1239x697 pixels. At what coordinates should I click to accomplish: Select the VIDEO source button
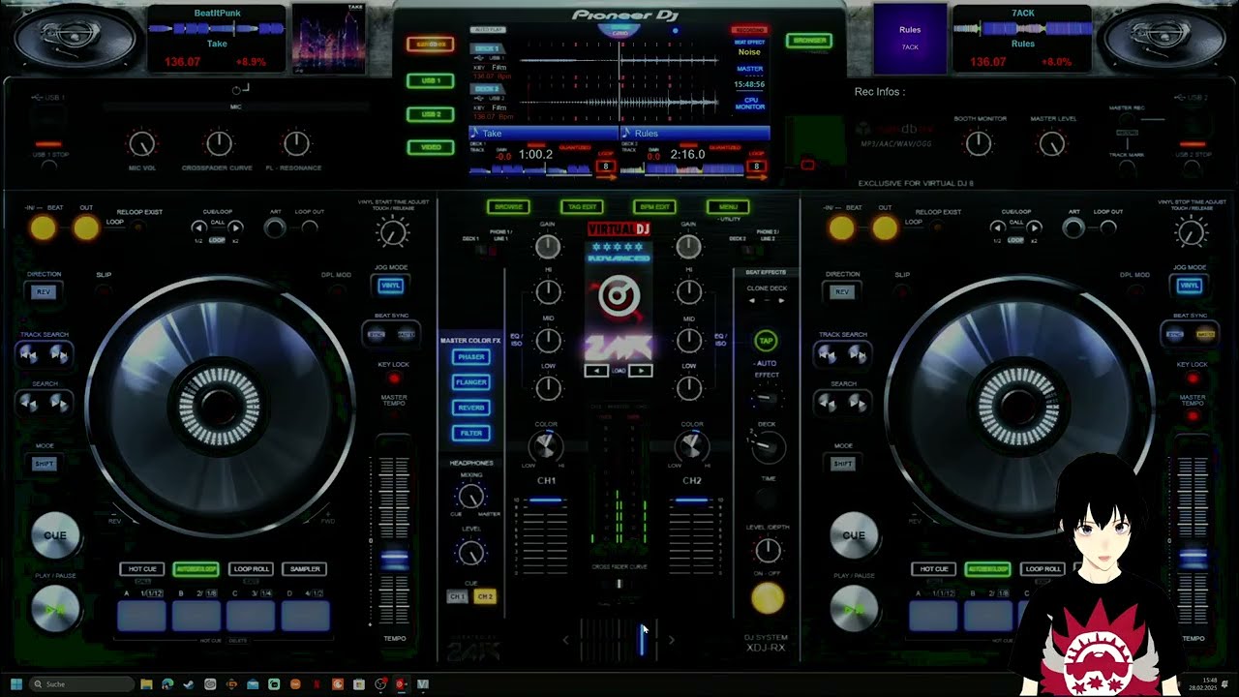(x=431, y=147)
